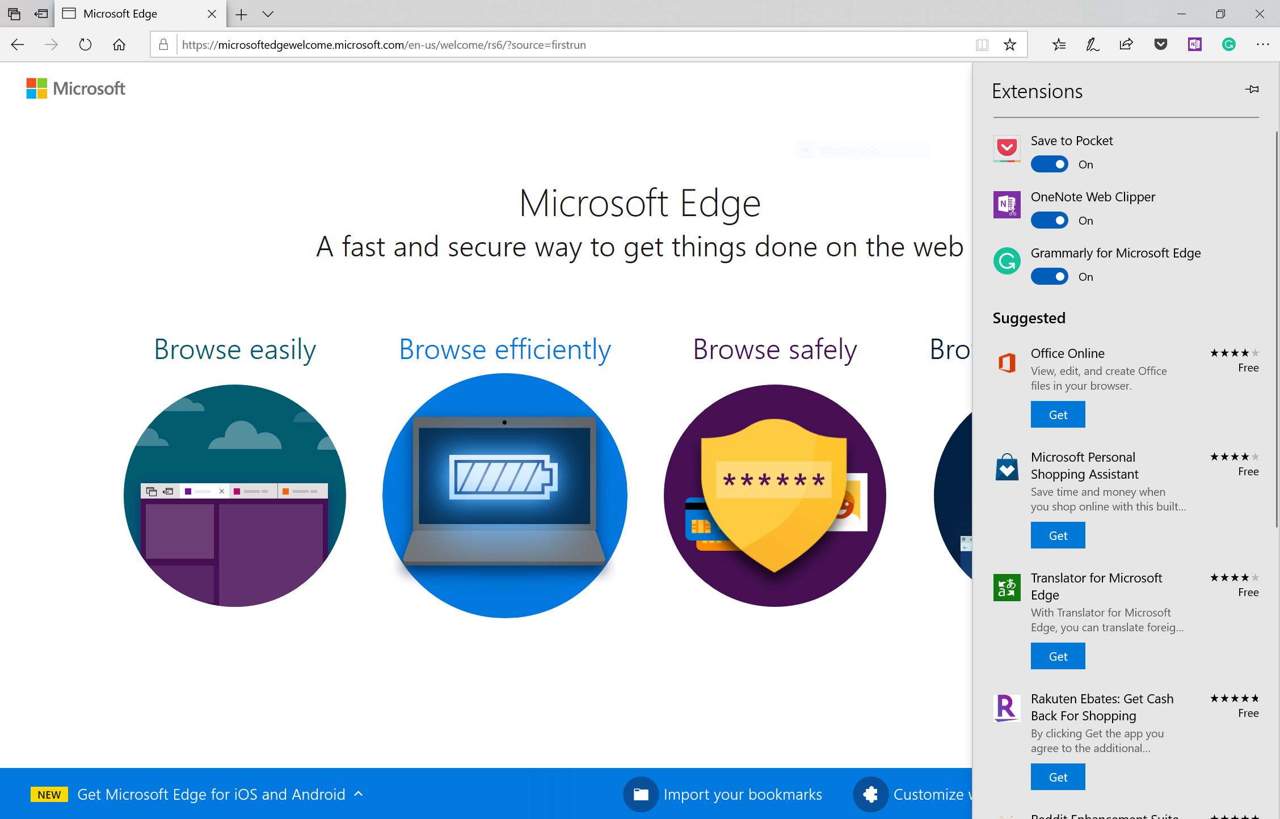
Task: Click the laptop battery illustration
Action: click(505, 496)
